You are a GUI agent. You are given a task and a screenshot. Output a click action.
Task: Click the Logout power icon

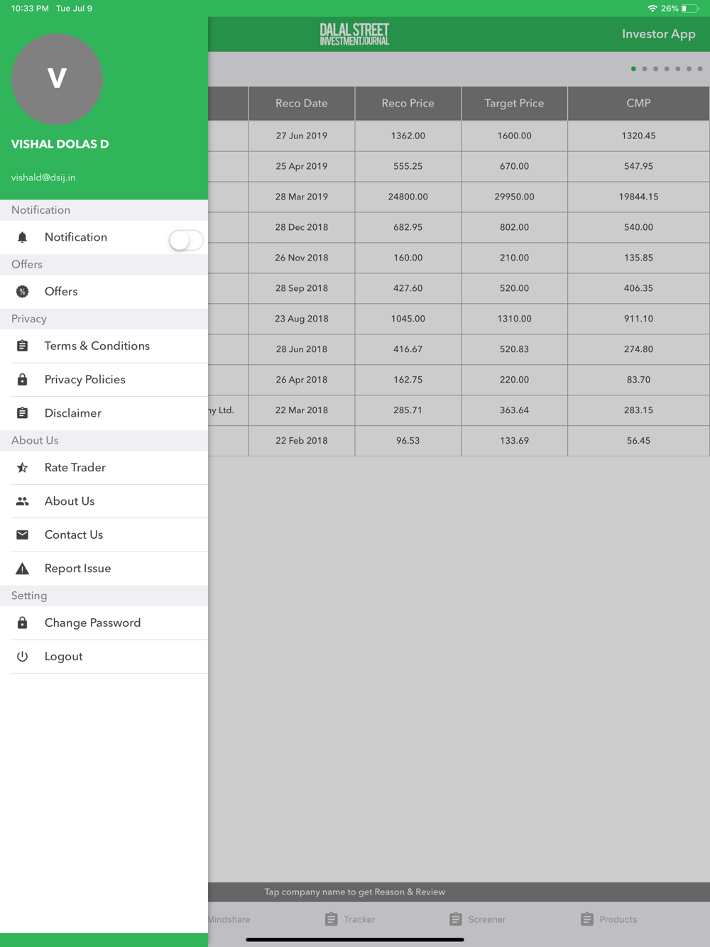point(23,657)
